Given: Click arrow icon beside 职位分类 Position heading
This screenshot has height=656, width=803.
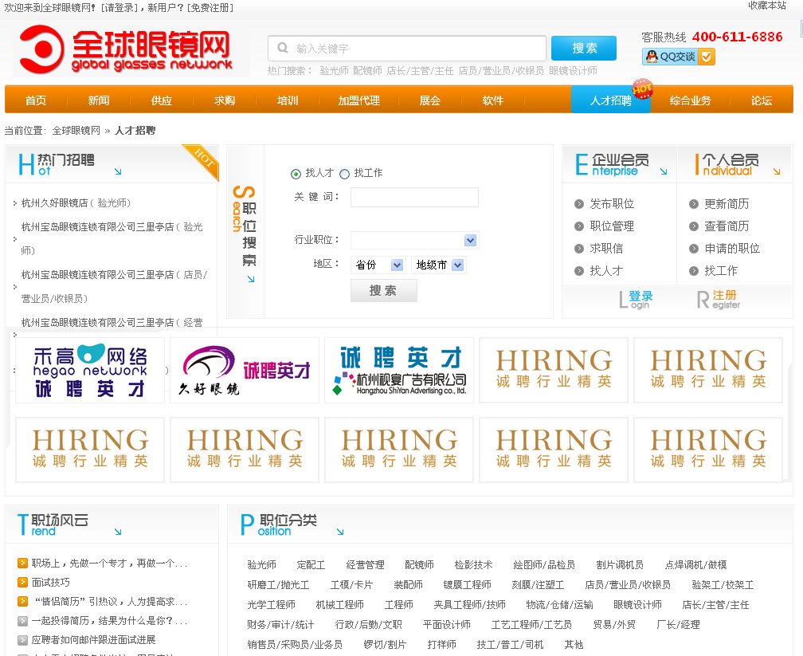Looking at the screenshot, I should point(340,532).
